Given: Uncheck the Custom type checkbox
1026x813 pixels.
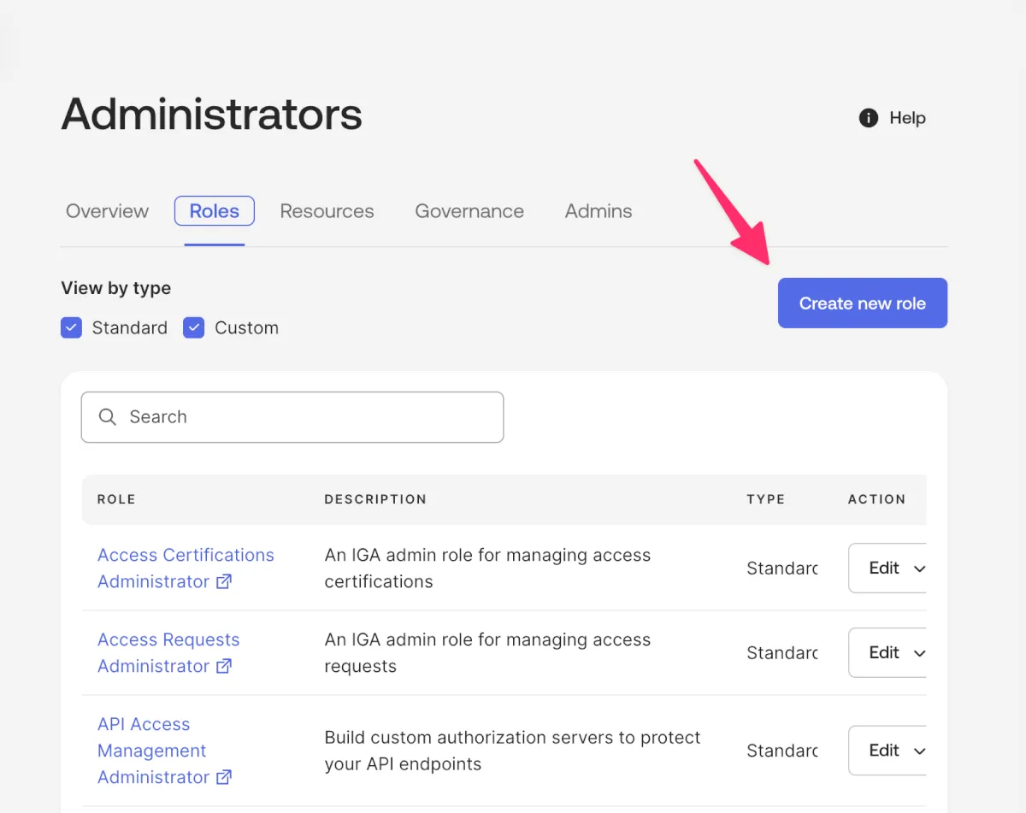Looking at the screenshot, I should click(194, 328).
